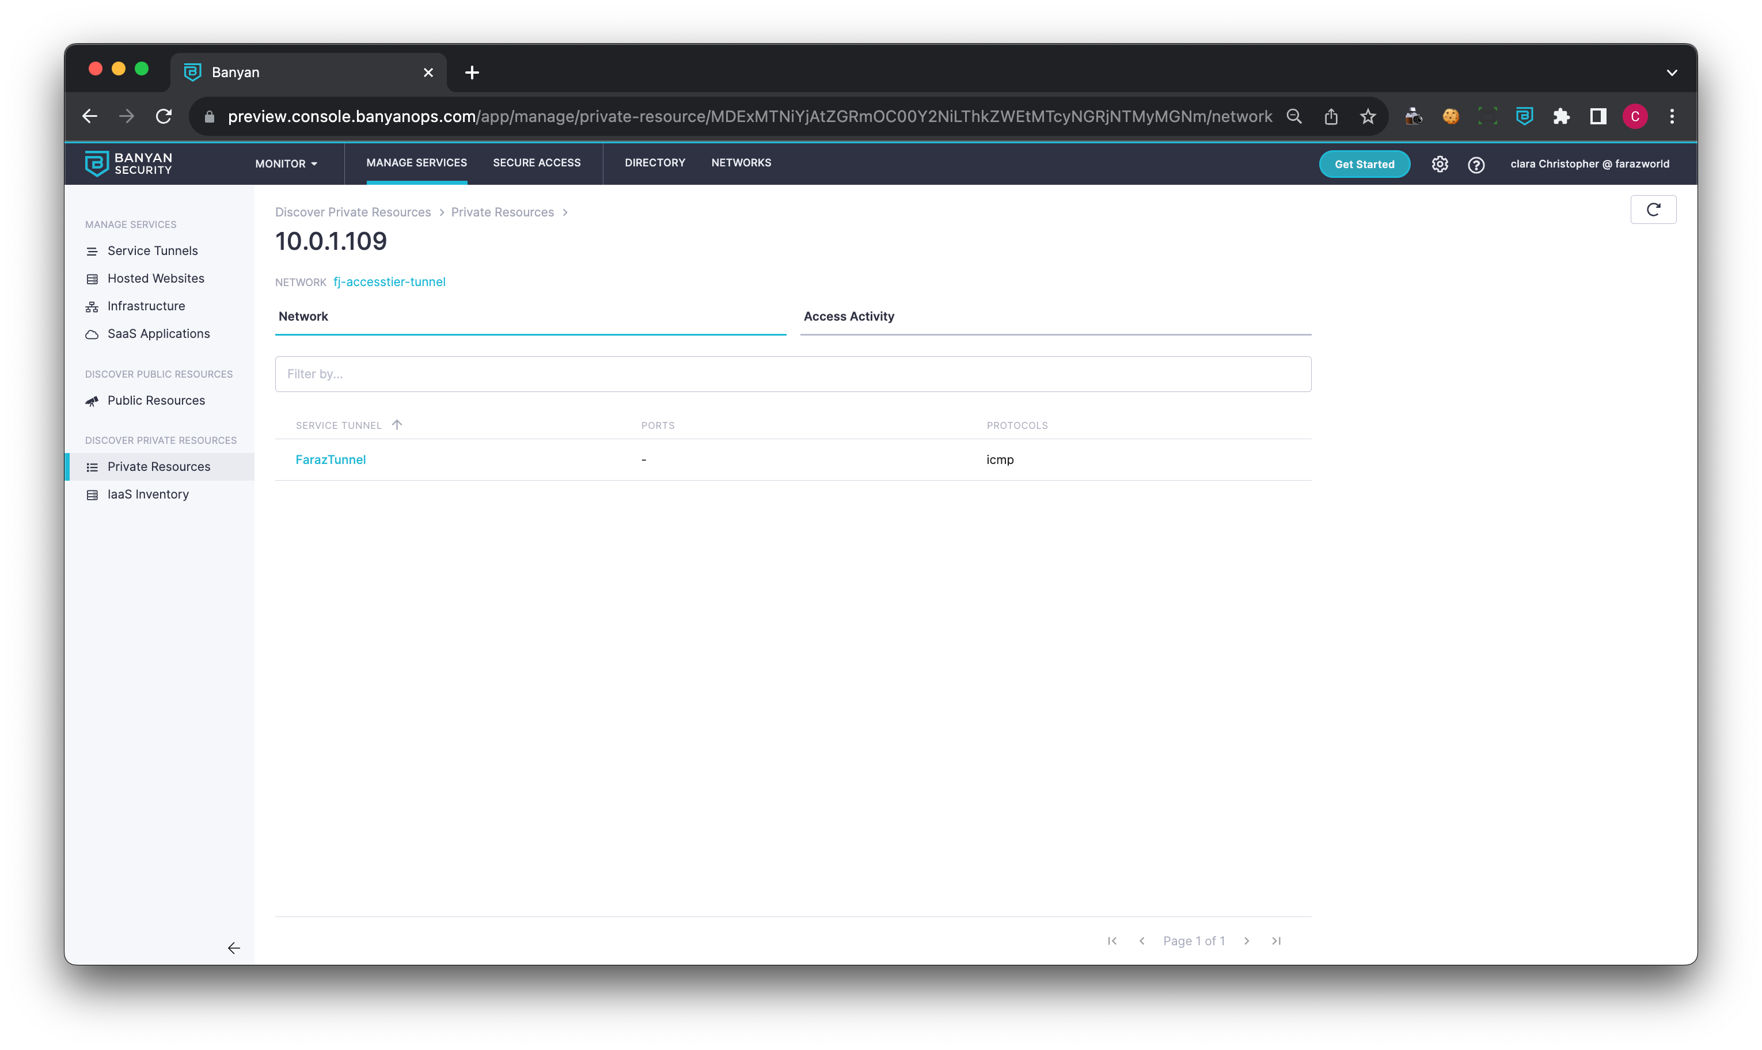Click the help question mark icon
The height and width of the screenshot is (1050, 1762).
click(1475, 165)
